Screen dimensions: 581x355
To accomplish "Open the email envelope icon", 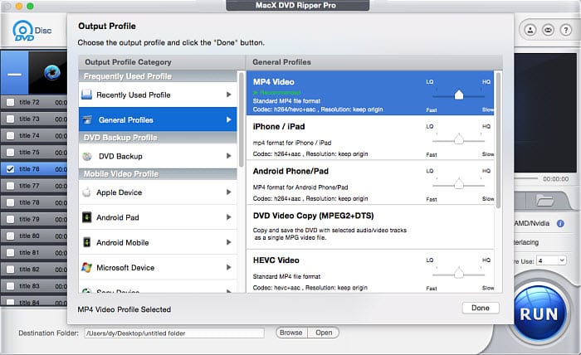I will [548, 30].
